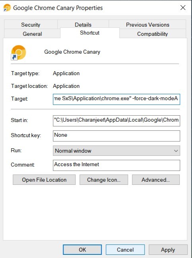Click the Change Icon button

click(x=104, y=180)
